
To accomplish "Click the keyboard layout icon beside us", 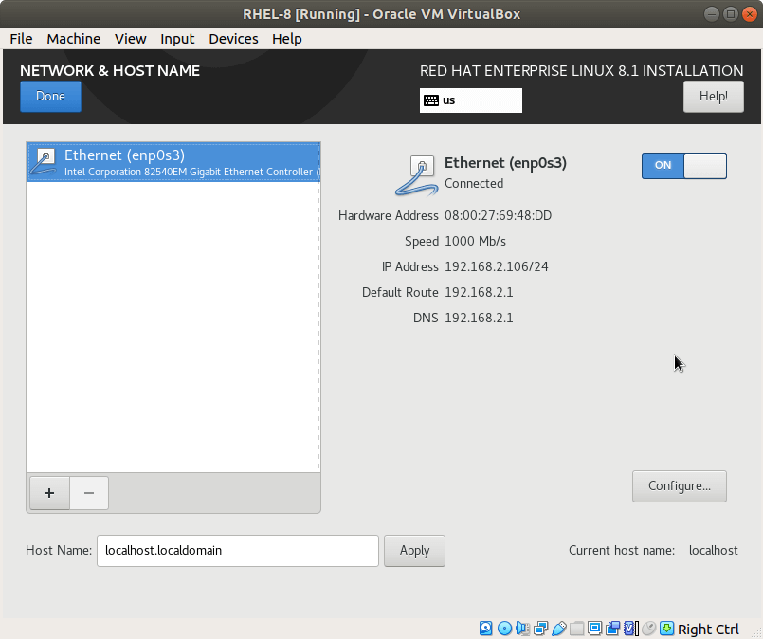I will (x=431, y=100).
